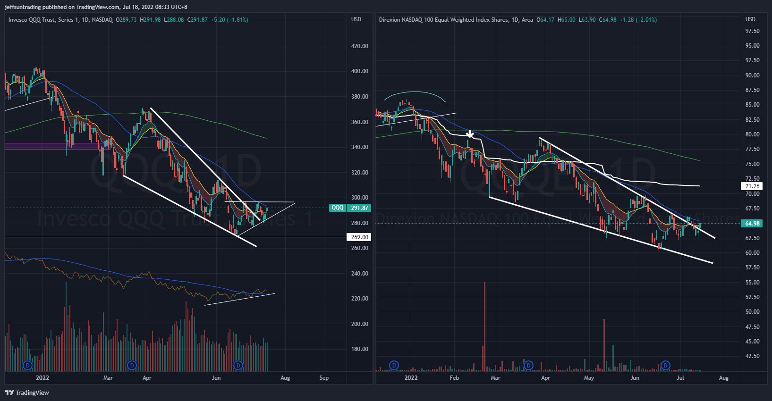Click the USD currency label on QQQ chart
This screenshot has height=401, width=772.
pos(356,19)
